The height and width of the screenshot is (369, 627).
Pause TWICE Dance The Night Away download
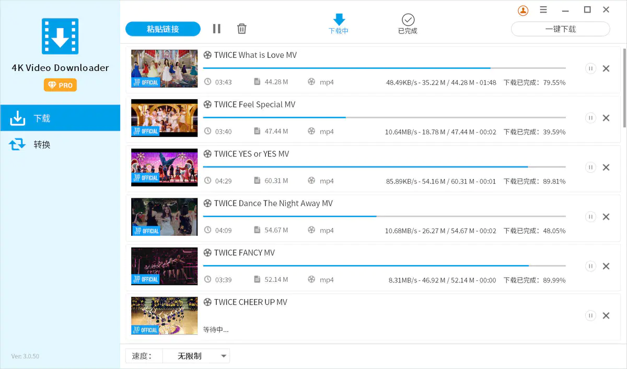[590, 217]
